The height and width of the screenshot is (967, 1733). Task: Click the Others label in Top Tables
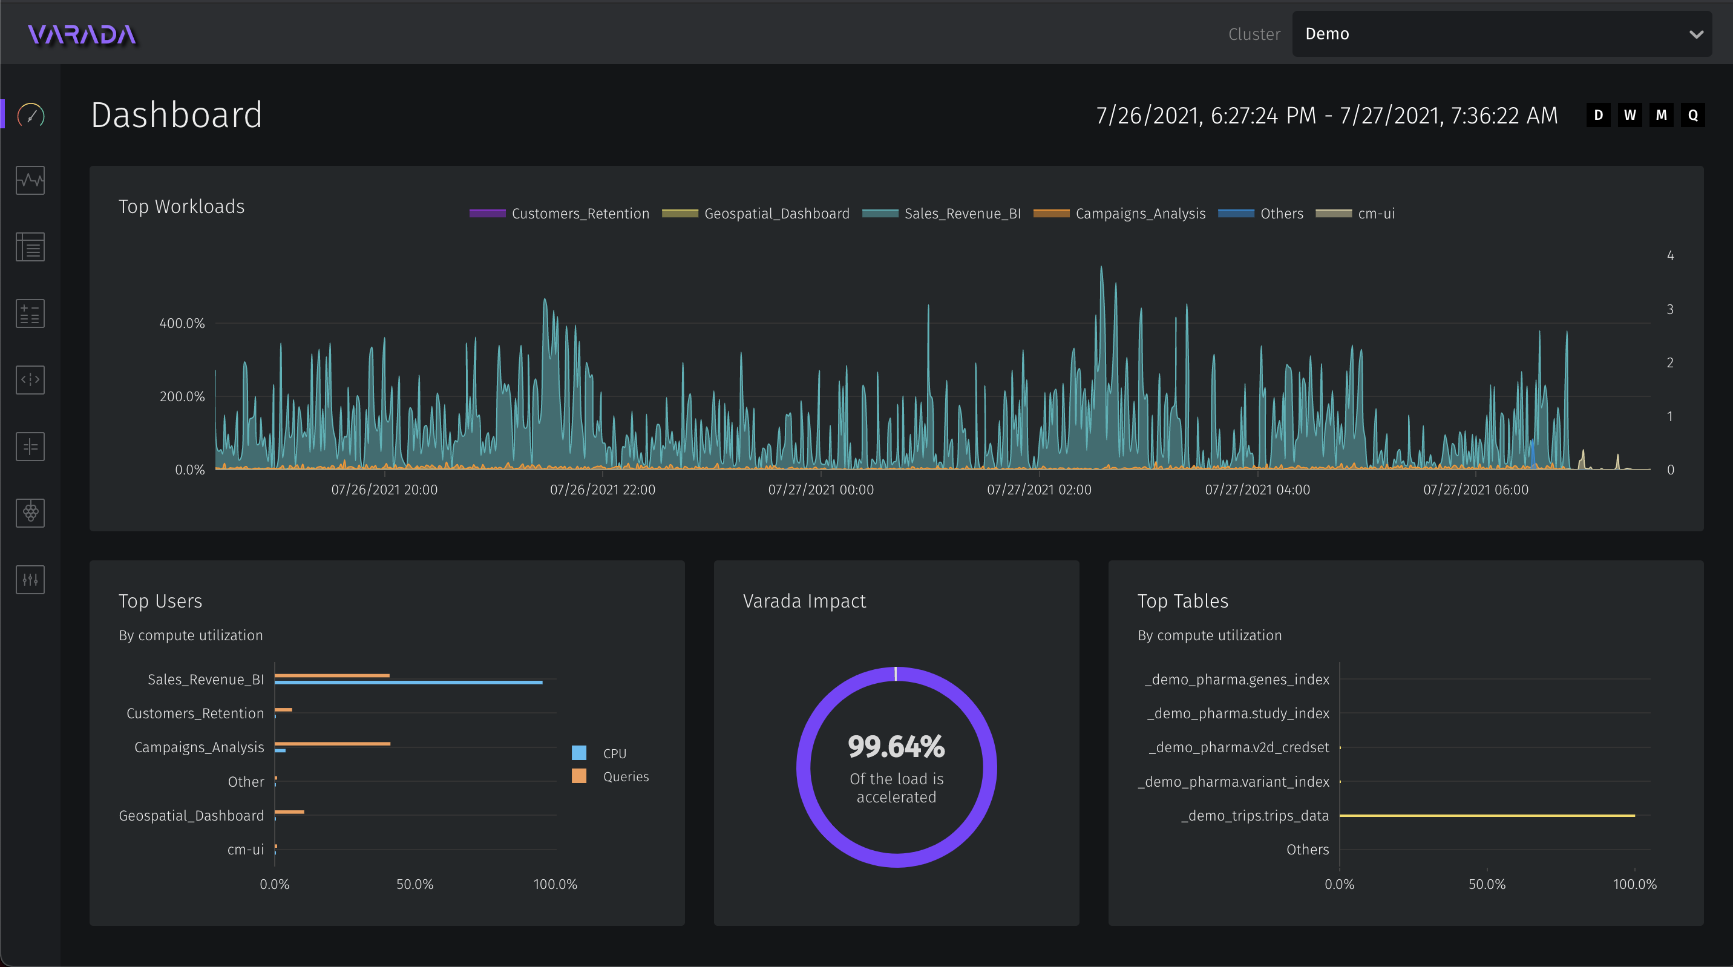click(1308, 850)
